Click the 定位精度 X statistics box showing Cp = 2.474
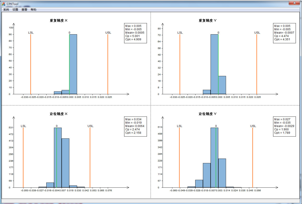The width and height of the screenshot is (302, 204). pyautogui.click(x=136, y=126)
